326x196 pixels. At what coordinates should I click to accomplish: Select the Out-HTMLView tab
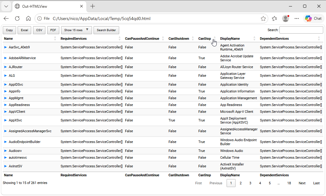tap(49, 6)
